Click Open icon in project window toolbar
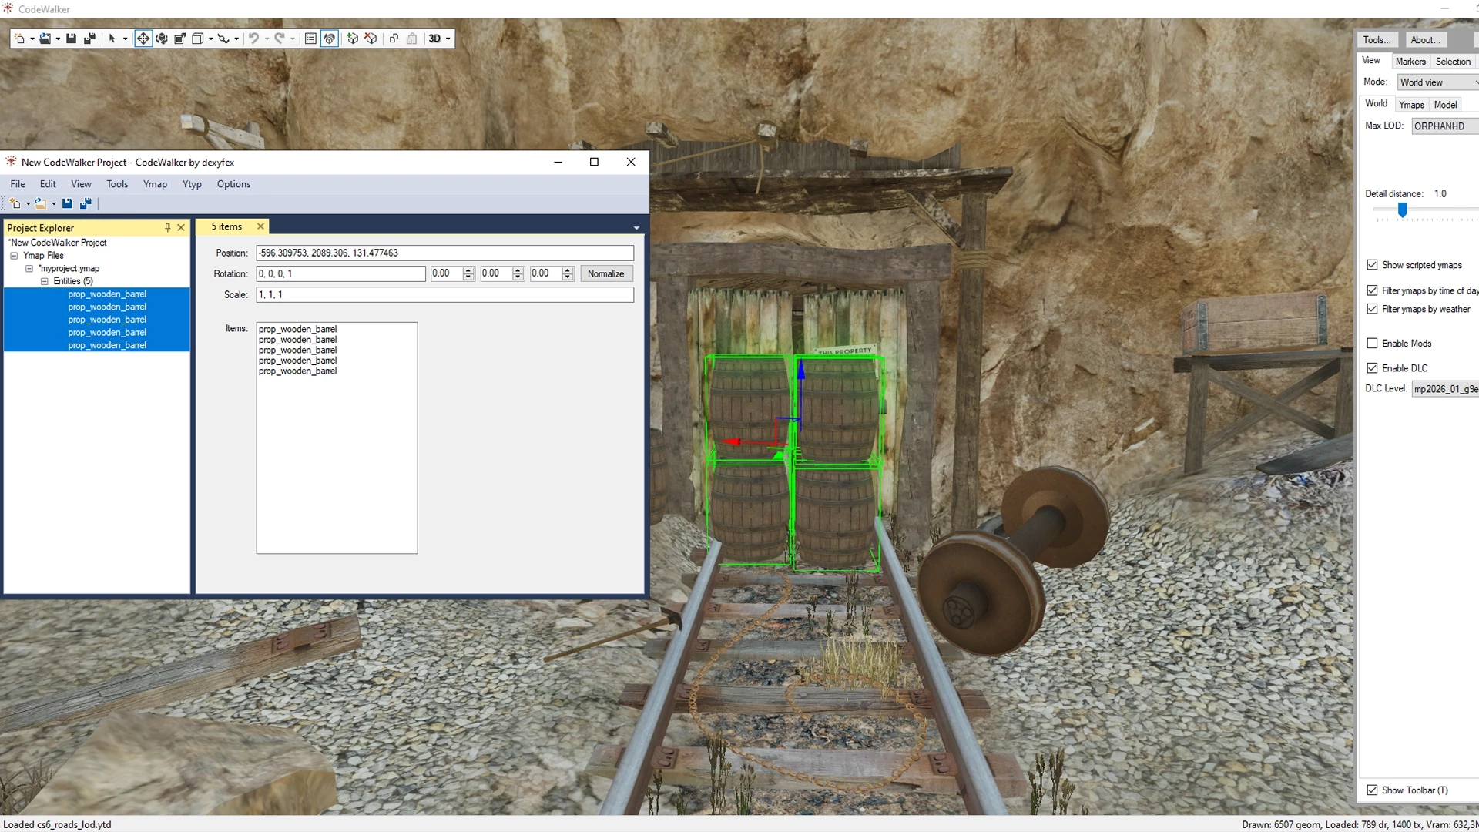 41,203
